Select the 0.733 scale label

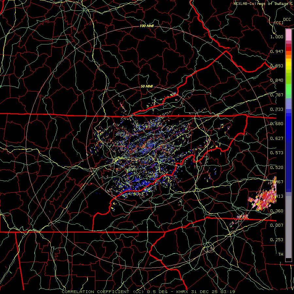coord(277,109)
